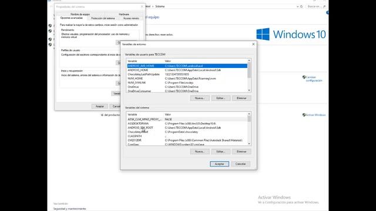Image resolution: width=376 pixels, height=211 pixels.
Task: Click Editar under user variables for TECCOM
Action: point(221,98)
